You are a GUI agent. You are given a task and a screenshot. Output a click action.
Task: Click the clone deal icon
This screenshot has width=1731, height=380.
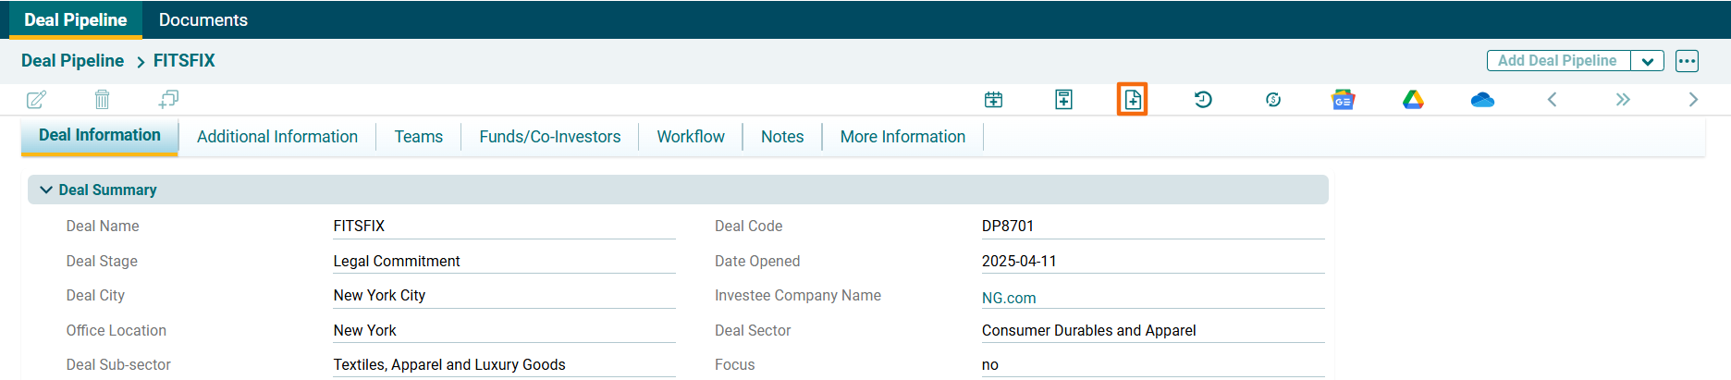pyautogui.click(x=168, y=99)
